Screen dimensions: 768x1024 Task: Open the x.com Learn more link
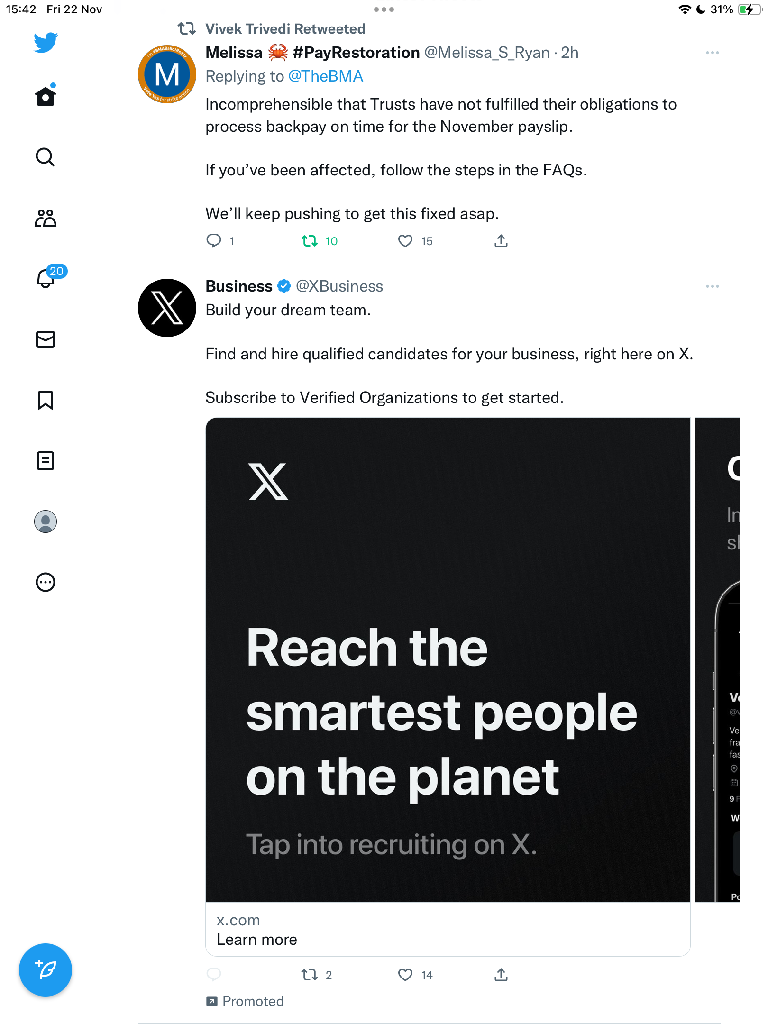click(448, 930)
